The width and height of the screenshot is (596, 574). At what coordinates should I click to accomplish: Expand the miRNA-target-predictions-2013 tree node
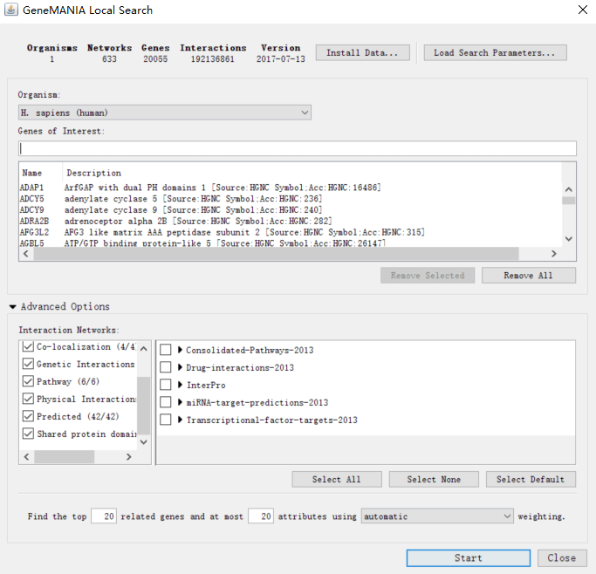[x=180, y=402]
